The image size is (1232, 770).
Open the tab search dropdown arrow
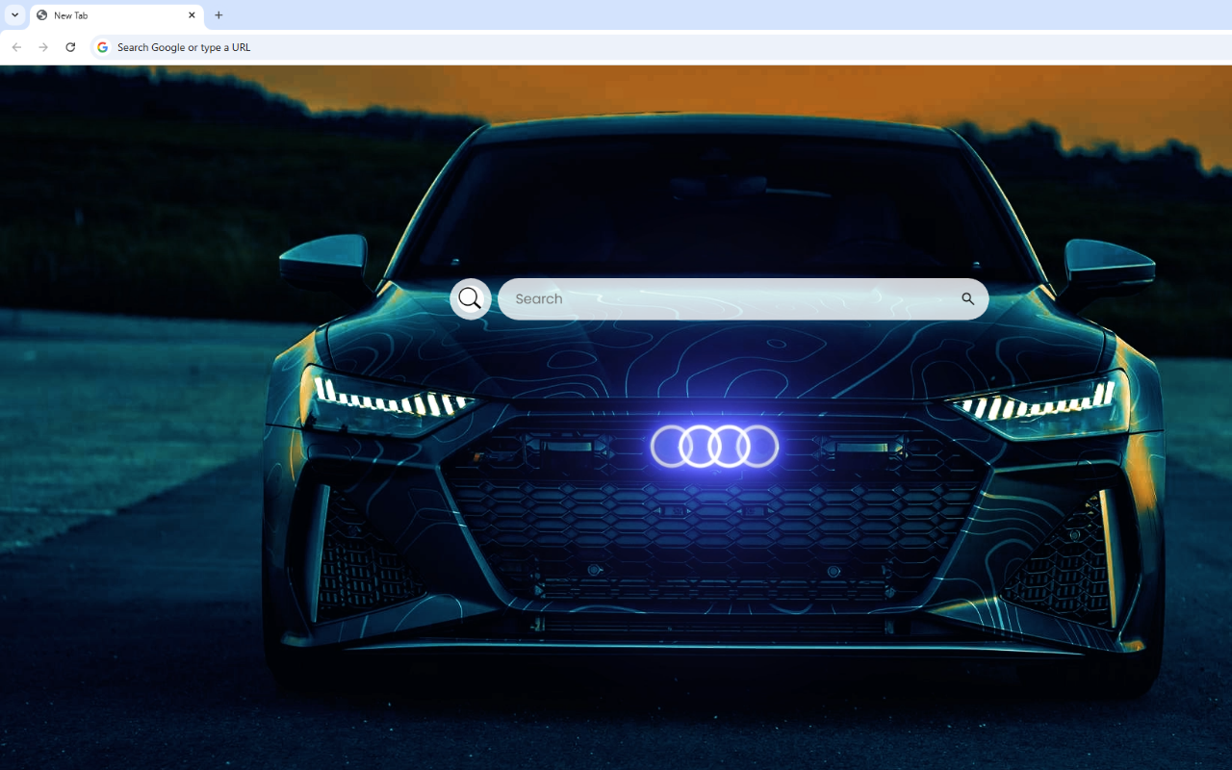pos(14,15)
